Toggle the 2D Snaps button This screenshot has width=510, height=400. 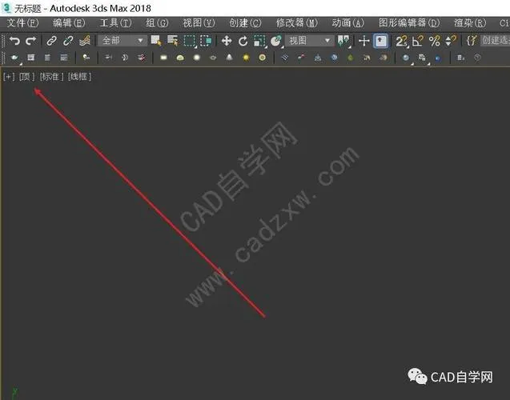[x=401, y=42]
